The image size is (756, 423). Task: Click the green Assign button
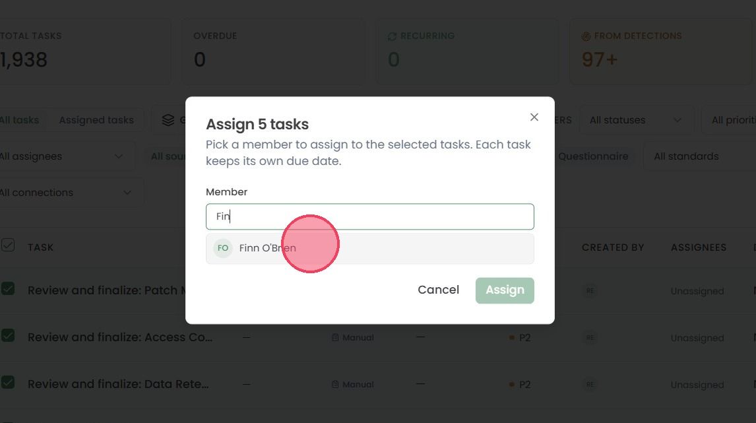(505, 290)
